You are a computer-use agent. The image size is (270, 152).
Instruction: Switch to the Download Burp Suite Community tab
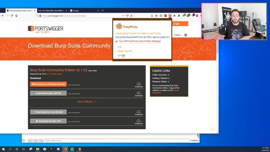pos(21,11)
